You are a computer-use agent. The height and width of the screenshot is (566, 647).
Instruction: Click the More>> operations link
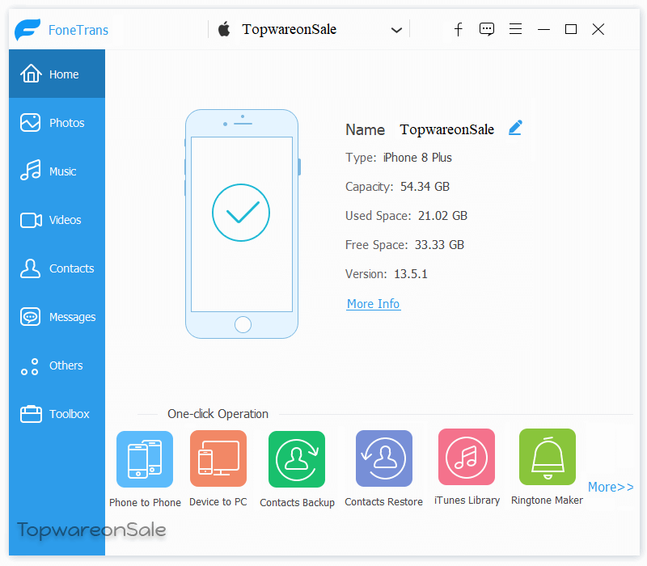611,487
